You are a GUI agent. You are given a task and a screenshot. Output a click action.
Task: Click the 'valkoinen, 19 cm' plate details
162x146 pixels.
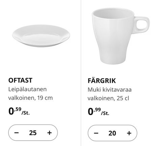30,98
